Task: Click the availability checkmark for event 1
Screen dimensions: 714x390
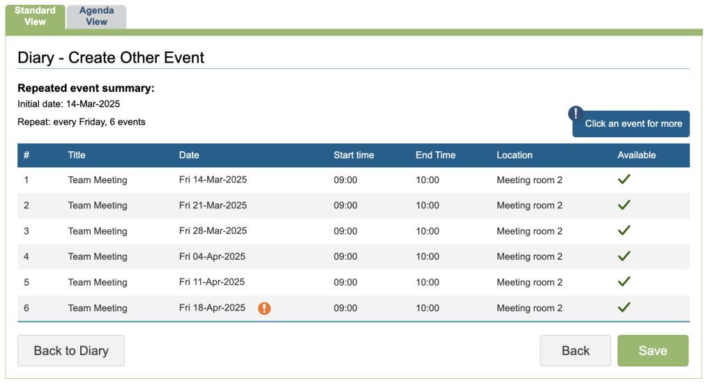Action: click(624, 180)
